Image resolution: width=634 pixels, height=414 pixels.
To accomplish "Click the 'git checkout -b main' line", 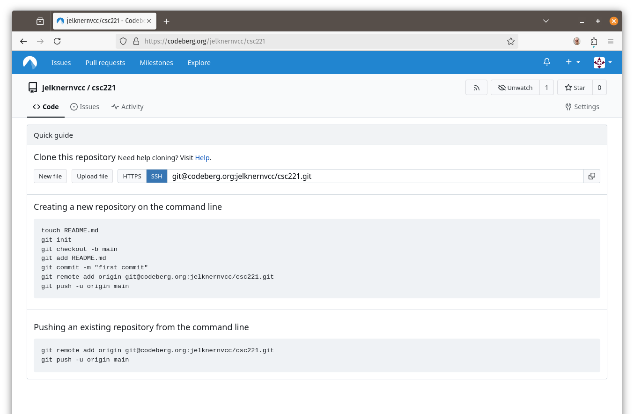I will pos(79,249).
